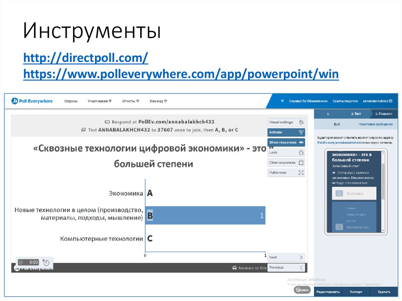This screenshot has height=301, width=402.
Task: Go to Next poll
Action: tap(286, 257)
